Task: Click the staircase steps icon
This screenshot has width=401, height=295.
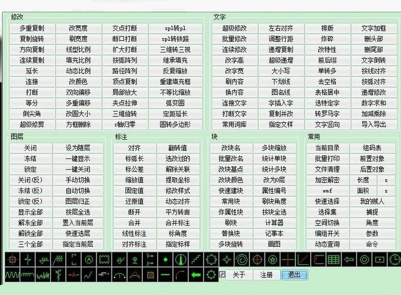Action: tap(196, 260)
